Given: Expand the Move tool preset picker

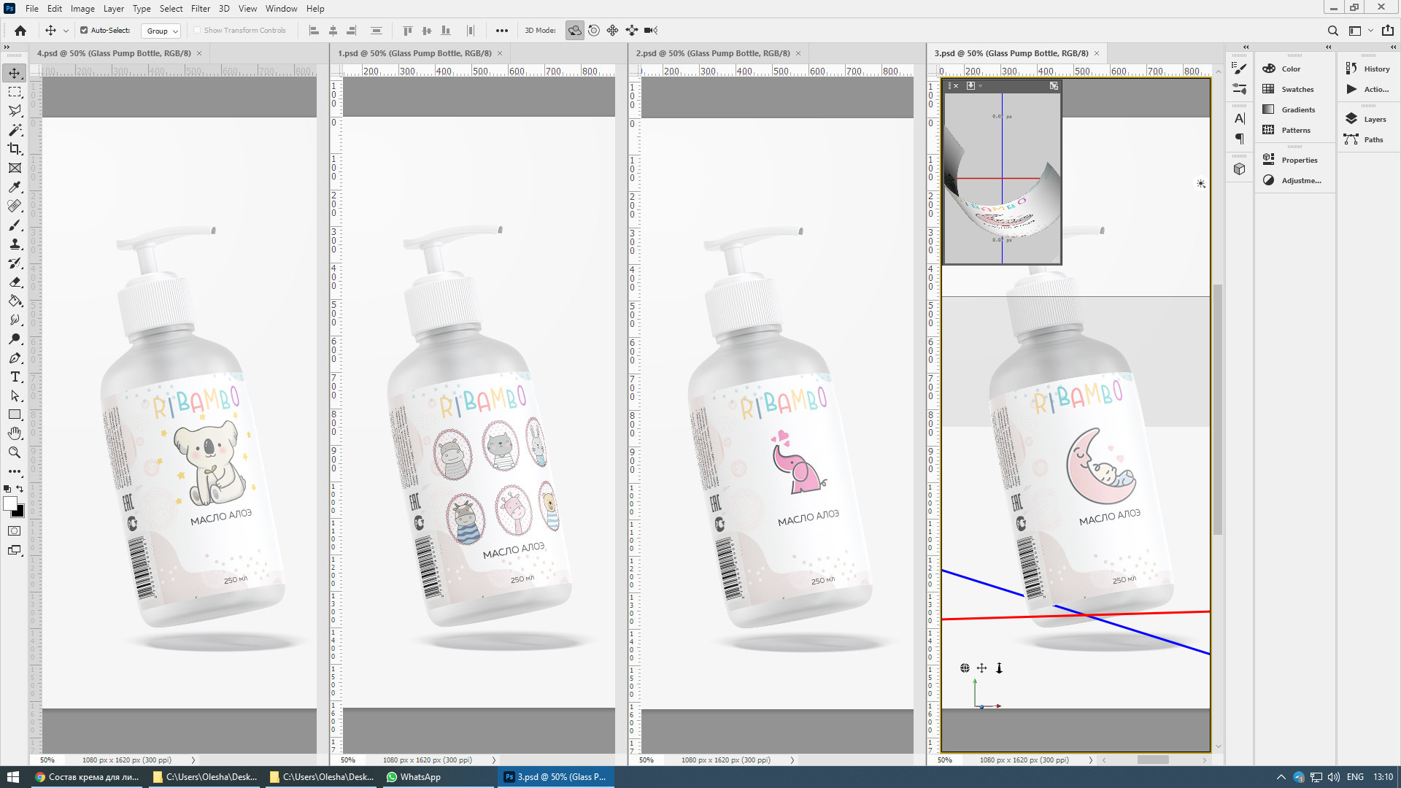Looking at the screenshot, I should [x=66, y=31].
